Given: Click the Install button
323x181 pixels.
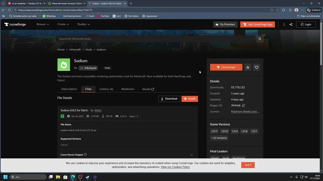Looking at the screenshot, I should (190, 99).
